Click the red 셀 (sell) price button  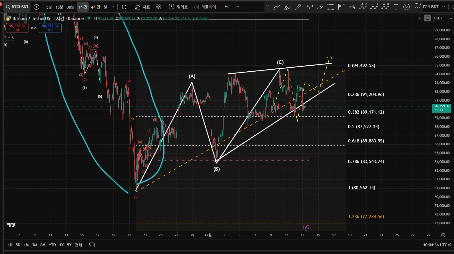(17, 28)
